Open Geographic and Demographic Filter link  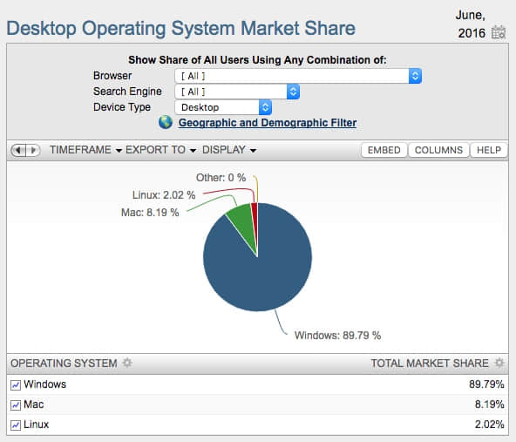click(x=268, y=123)
